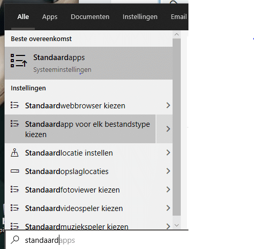Click the drive icon beside Standaardopslaglocaties
The image size is (254, 249).
click(x=15, y=171)
